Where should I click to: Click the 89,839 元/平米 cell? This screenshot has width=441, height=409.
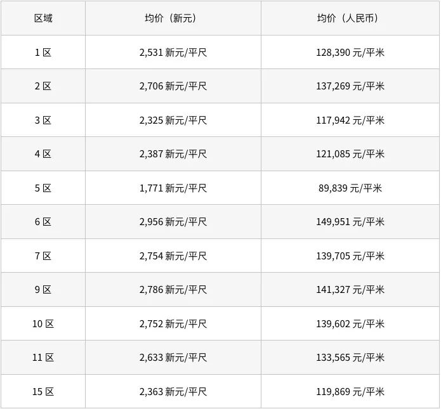(350, 188)
